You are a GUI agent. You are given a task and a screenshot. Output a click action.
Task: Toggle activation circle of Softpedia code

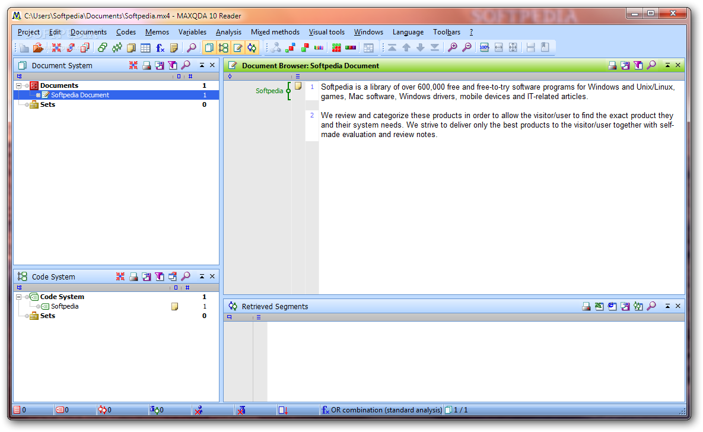[38, 306]
